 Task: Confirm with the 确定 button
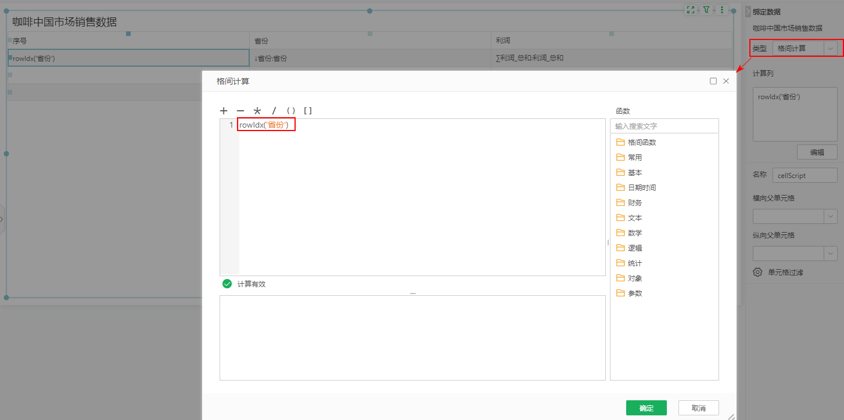point(647,408)
